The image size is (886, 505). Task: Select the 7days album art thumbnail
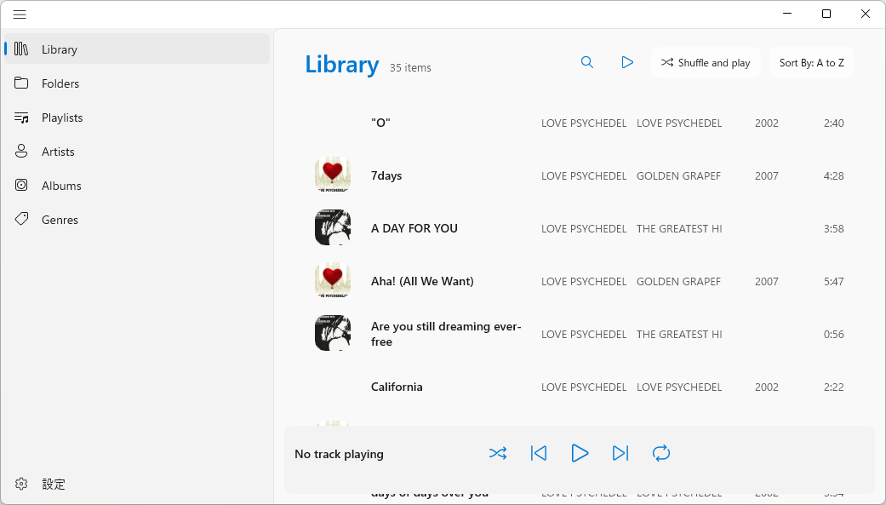pyautogui.click(x=333, y=175)
